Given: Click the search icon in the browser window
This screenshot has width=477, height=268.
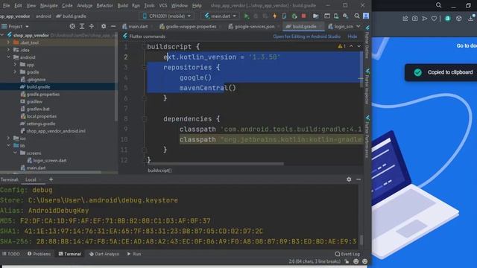Looking at the screenshot, I should pyautogui.click(x=439, y=5).
